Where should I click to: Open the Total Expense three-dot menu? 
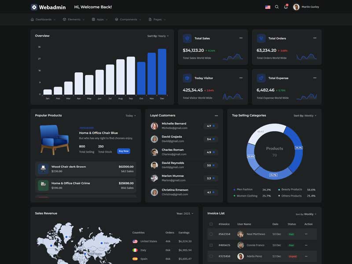tap(315, 78)
